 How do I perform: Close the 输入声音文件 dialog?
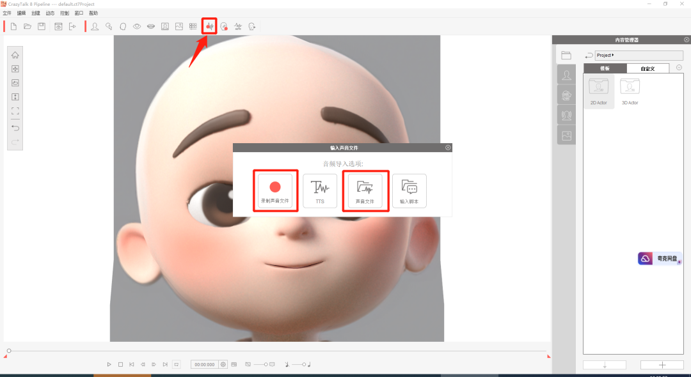448,148
